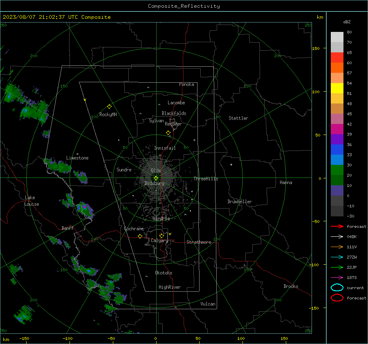This screenshot has height=344, width=368.
Task: Click the RedDeer city label
Action: click(x=173, y=124)
